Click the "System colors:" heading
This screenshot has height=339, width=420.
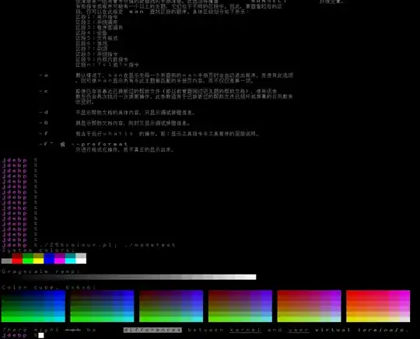click(38, 250)
